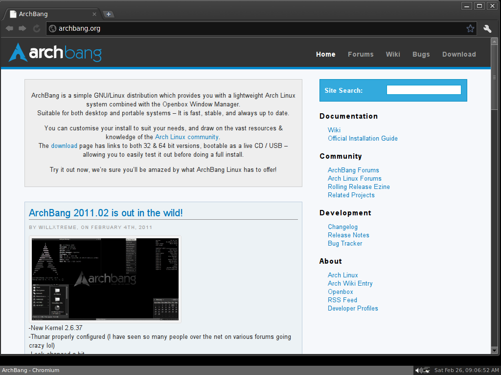Image resolution: width=501 pixels, height=375 pixels.
Task: Click the scrollbar up arrow
Action: [494, 42]
